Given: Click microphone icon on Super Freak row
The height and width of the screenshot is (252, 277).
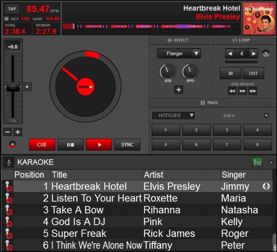Looking at the screenshot, I should click(9, 233).
